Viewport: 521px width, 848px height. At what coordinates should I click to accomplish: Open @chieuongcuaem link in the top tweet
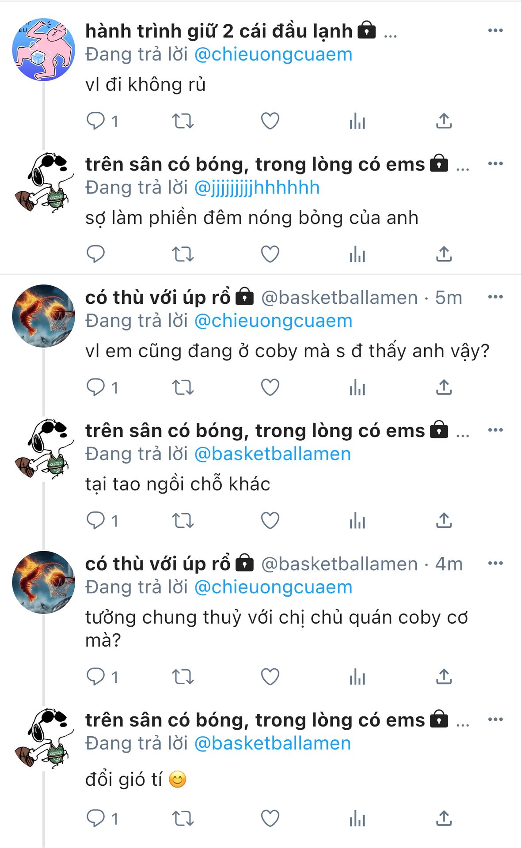pos(273,55)
